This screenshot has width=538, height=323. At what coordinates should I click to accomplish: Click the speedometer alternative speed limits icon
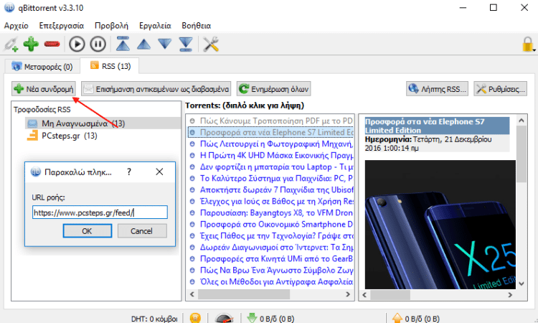pos(225,318)
